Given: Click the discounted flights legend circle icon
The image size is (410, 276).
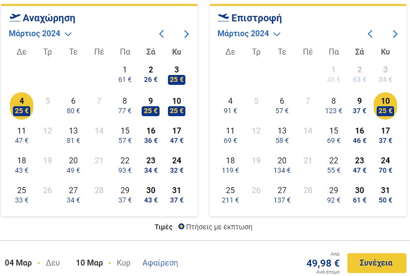Looking at the screenshot, I should [181, 226].
